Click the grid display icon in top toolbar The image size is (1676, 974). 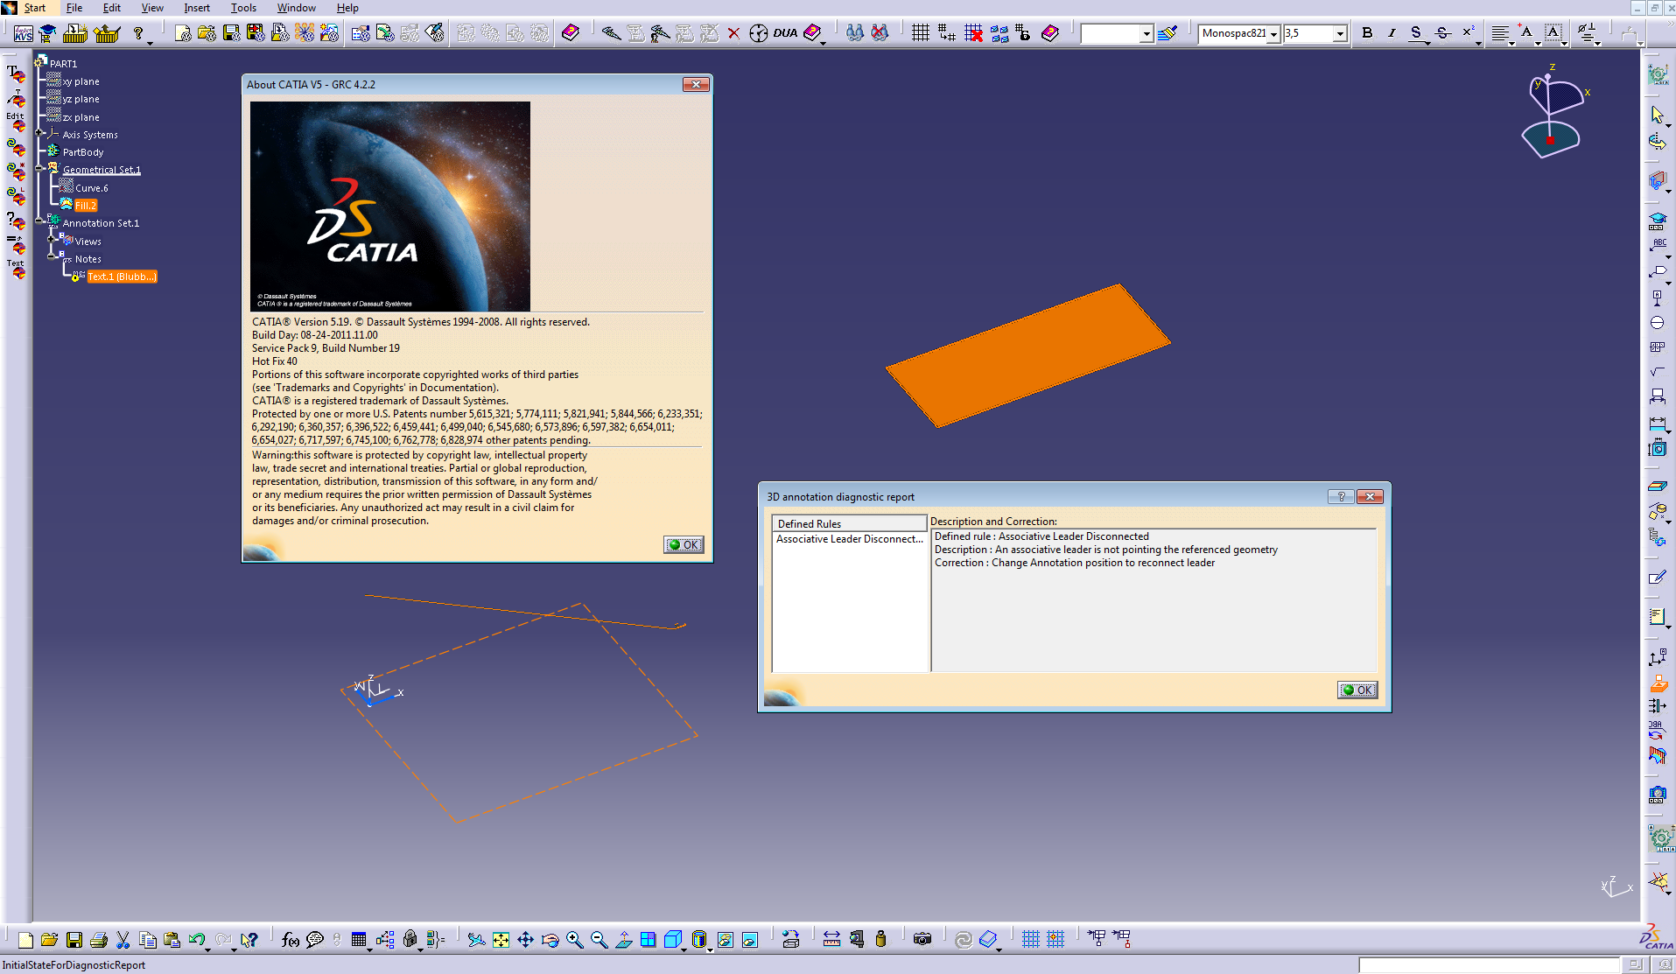[920, 33]
